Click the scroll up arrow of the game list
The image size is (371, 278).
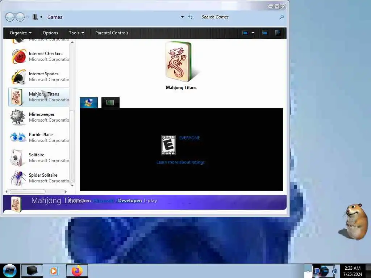pyautogui.click(x=72, y=43)
